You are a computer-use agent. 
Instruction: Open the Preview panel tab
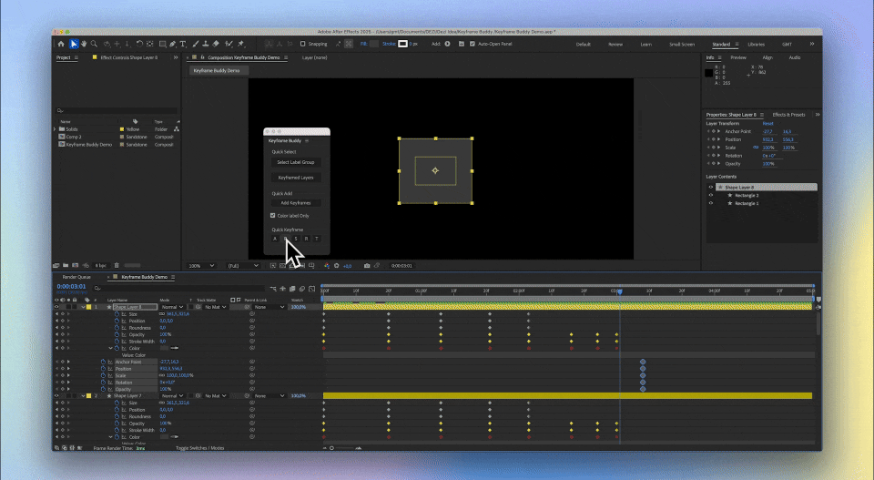738,57
